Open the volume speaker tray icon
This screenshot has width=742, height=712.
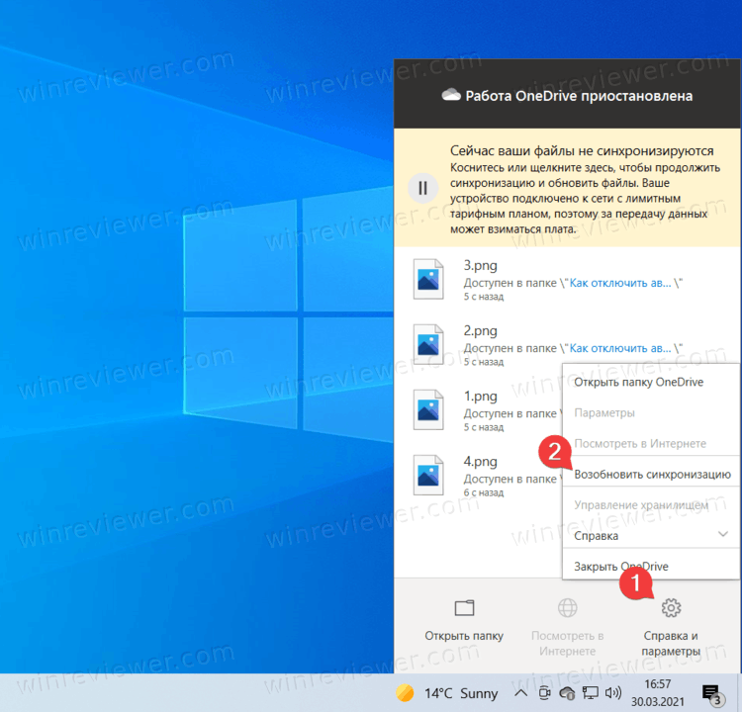point(612,693)
